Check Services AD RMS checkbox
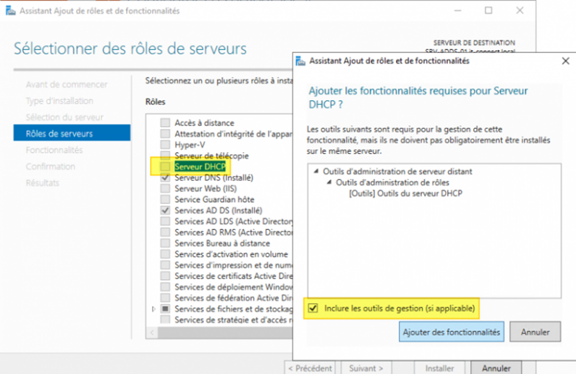The height and width of the screenshot is (374, 576). pyautogui.click(x=165, y=232)
